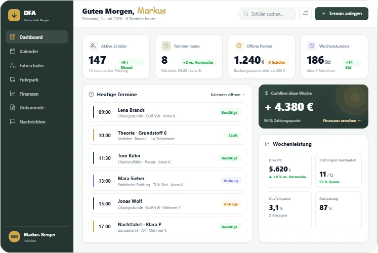This screenshot has width=378, height=253.
Task: Open the Prüfungen bestanden tile
Action: (x=339, y=170)
